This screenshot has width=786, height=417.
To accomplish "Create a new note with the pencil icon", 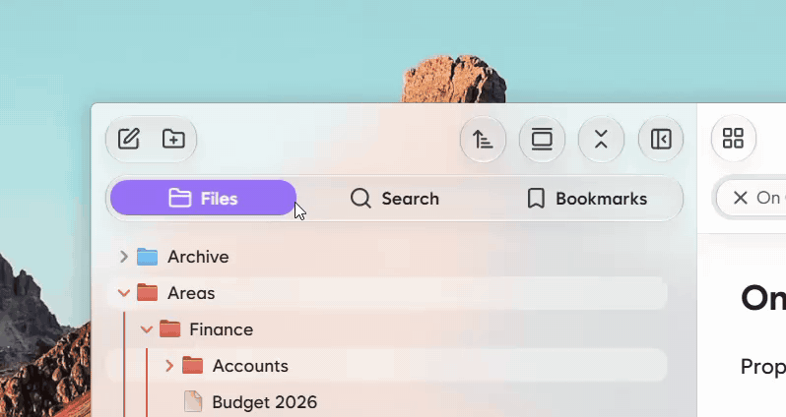I will 129,139.
